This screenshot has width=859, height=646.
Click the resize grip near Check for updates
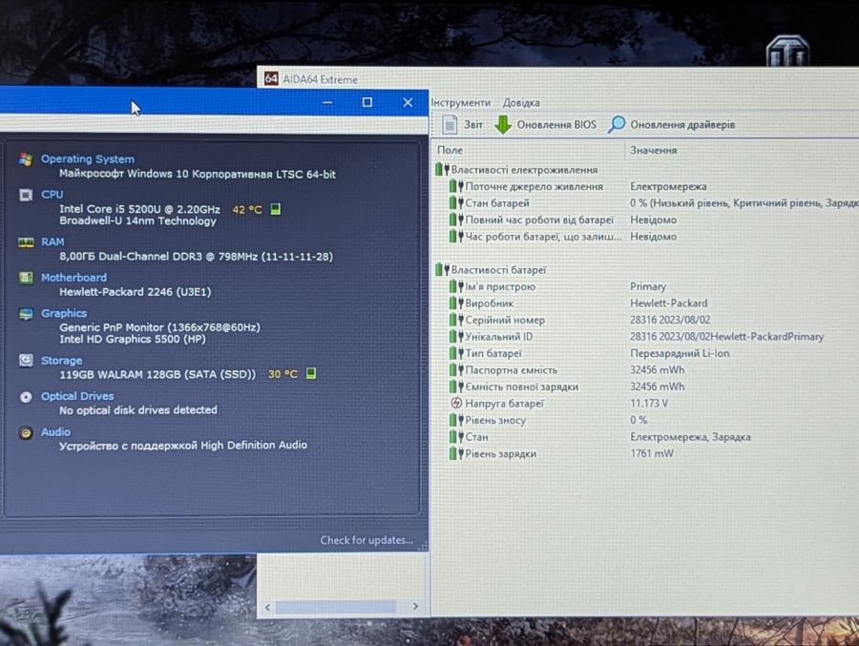coord(423,546)
